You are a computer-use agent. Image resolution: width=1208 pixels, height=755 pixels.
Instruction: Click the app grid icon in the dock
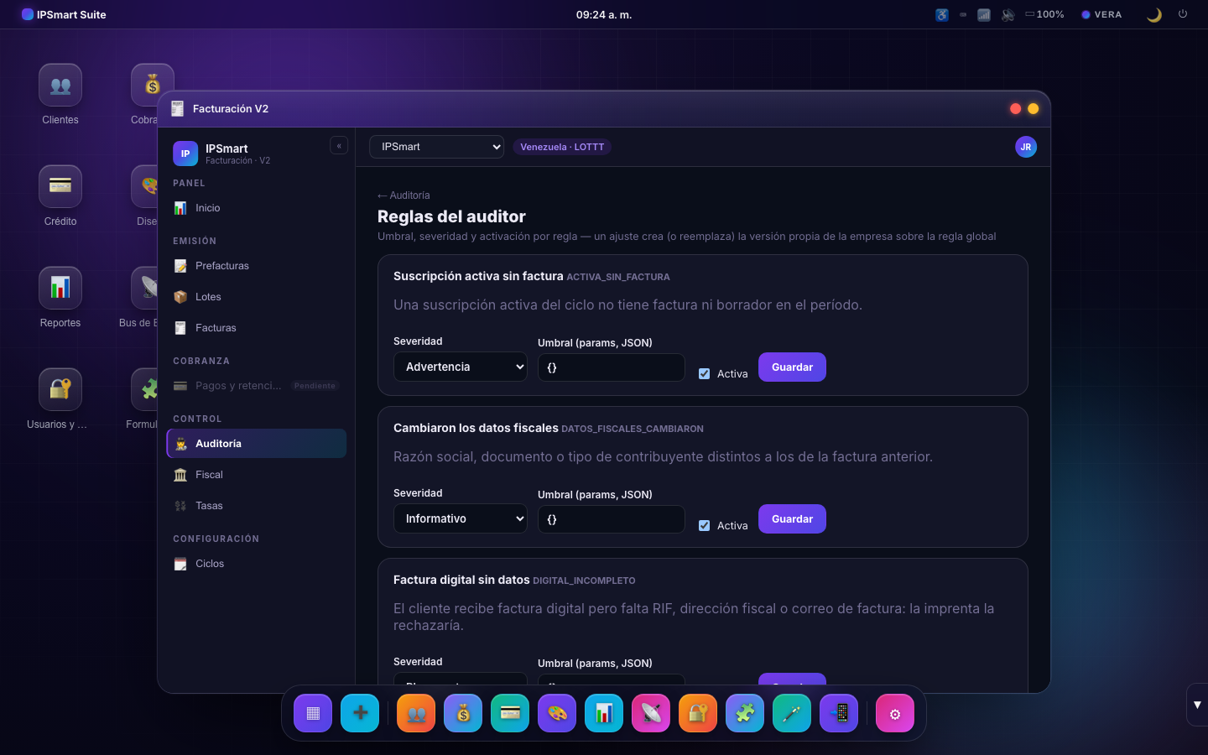(x=313, y=713)
